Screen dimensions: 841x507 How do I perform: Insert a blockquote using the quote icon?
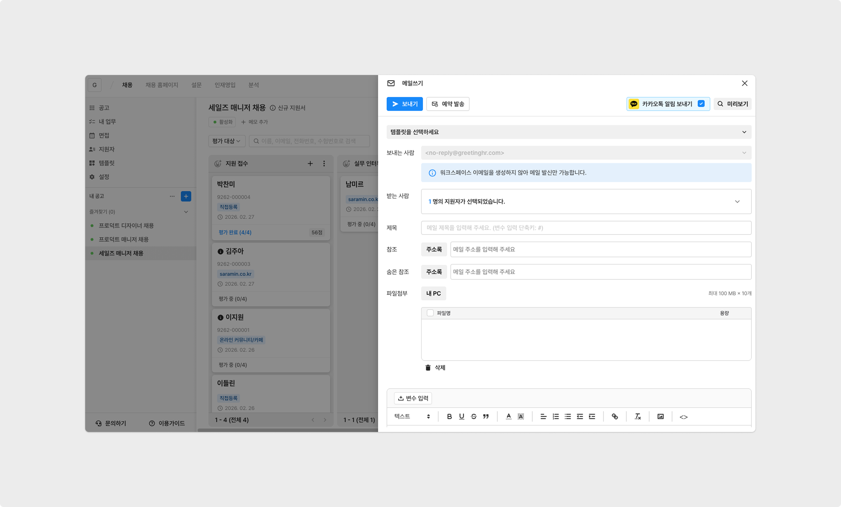(486, 416)
